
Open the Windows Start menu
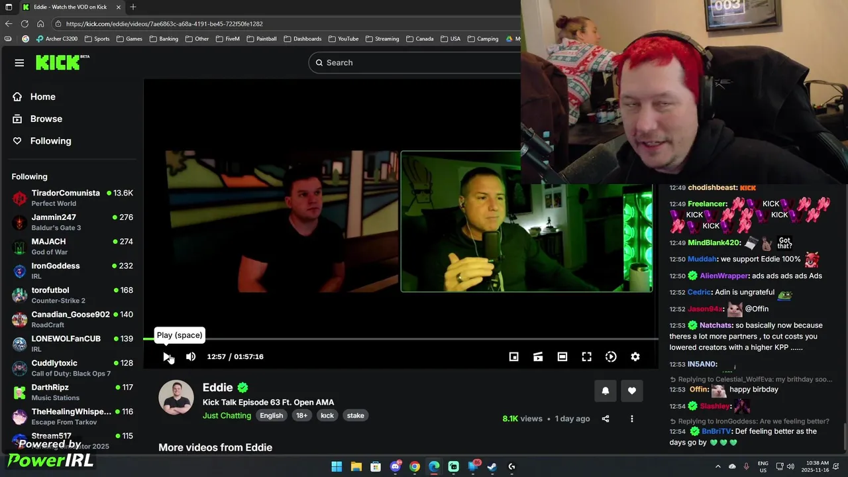337,466
